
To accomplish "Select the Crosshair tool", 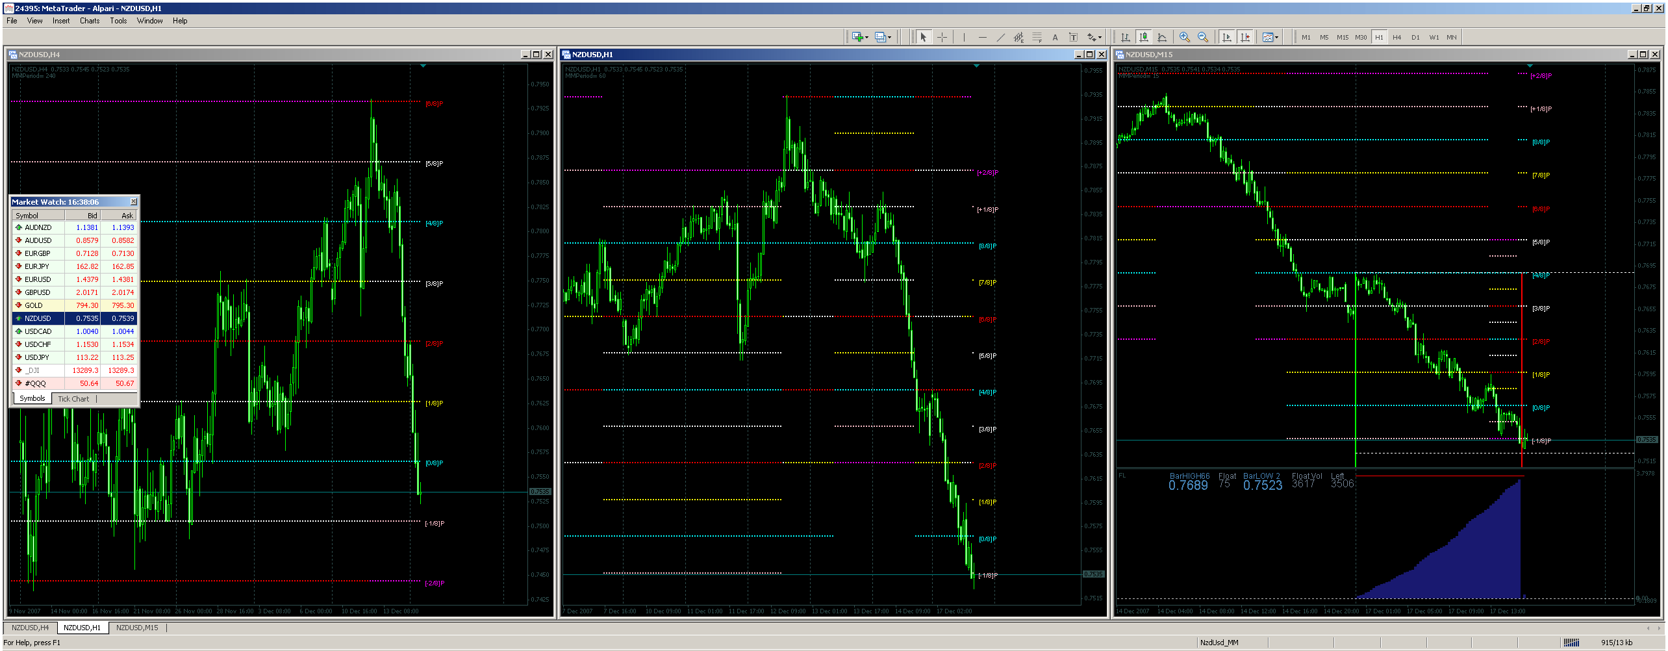I will click(942, 37).
